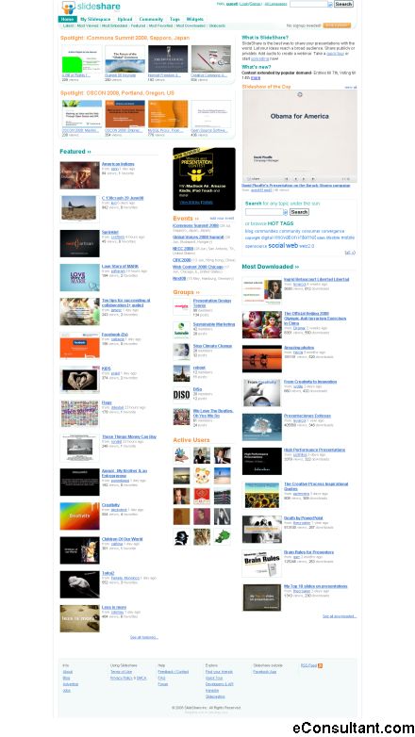Open first iCommons Summit spotlight thumbnail
The height and width of the screenshot is (737, 415).
click(81, 58)
